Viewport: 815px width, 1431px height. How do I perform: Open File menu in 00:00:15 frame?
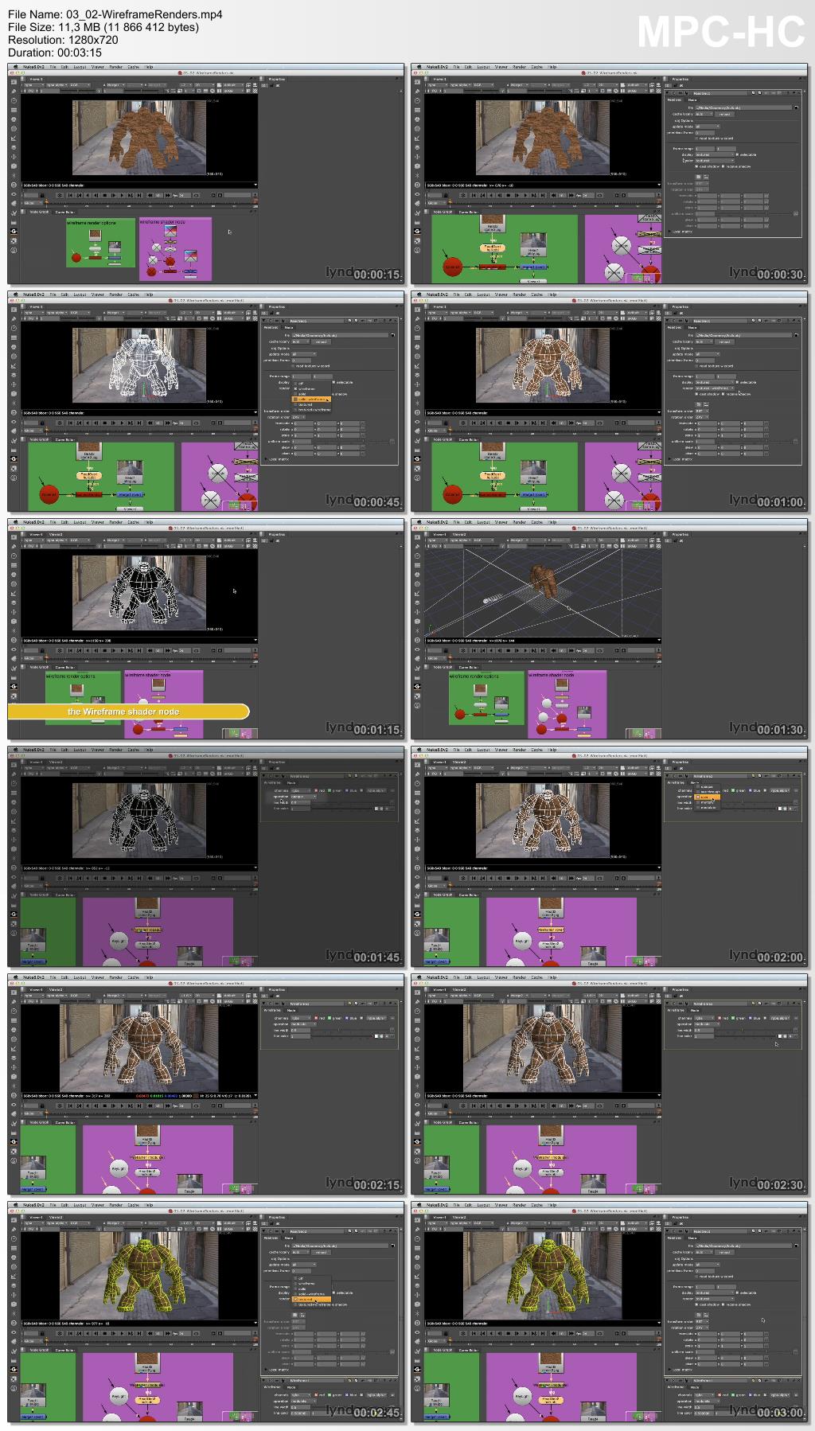[53, 67]
